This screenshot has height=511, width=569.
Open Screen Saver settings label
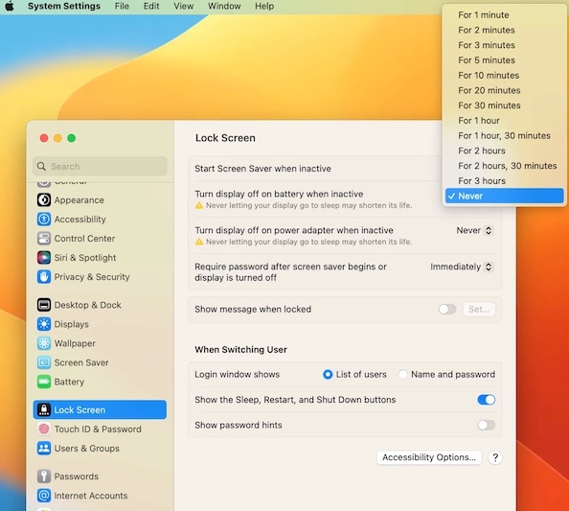[81, 362]
